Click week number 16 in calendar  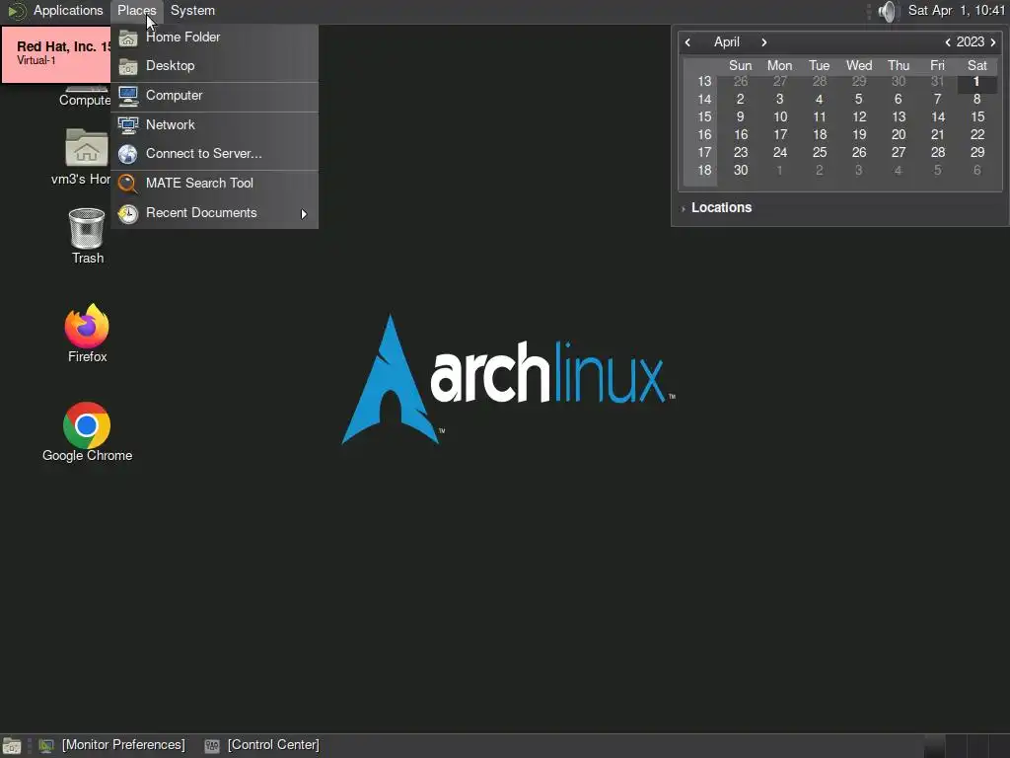click(704, 134)
